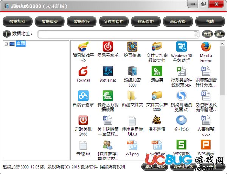Select 文件夹保护 3000 icon

click(157, 96)
